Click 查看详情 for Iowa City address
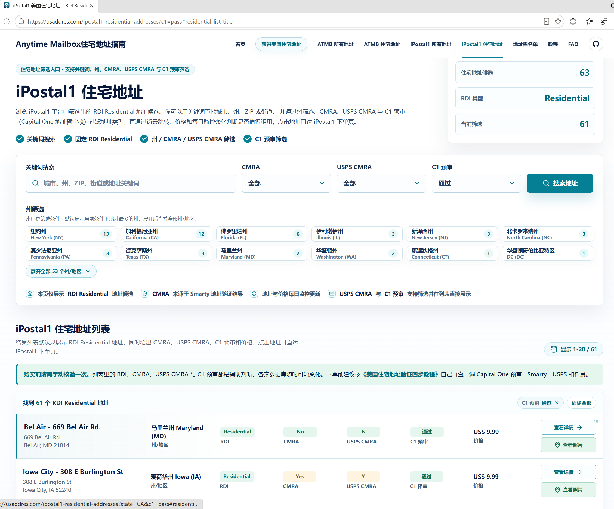This screenshot has width=614, height=509. point(568,472)
